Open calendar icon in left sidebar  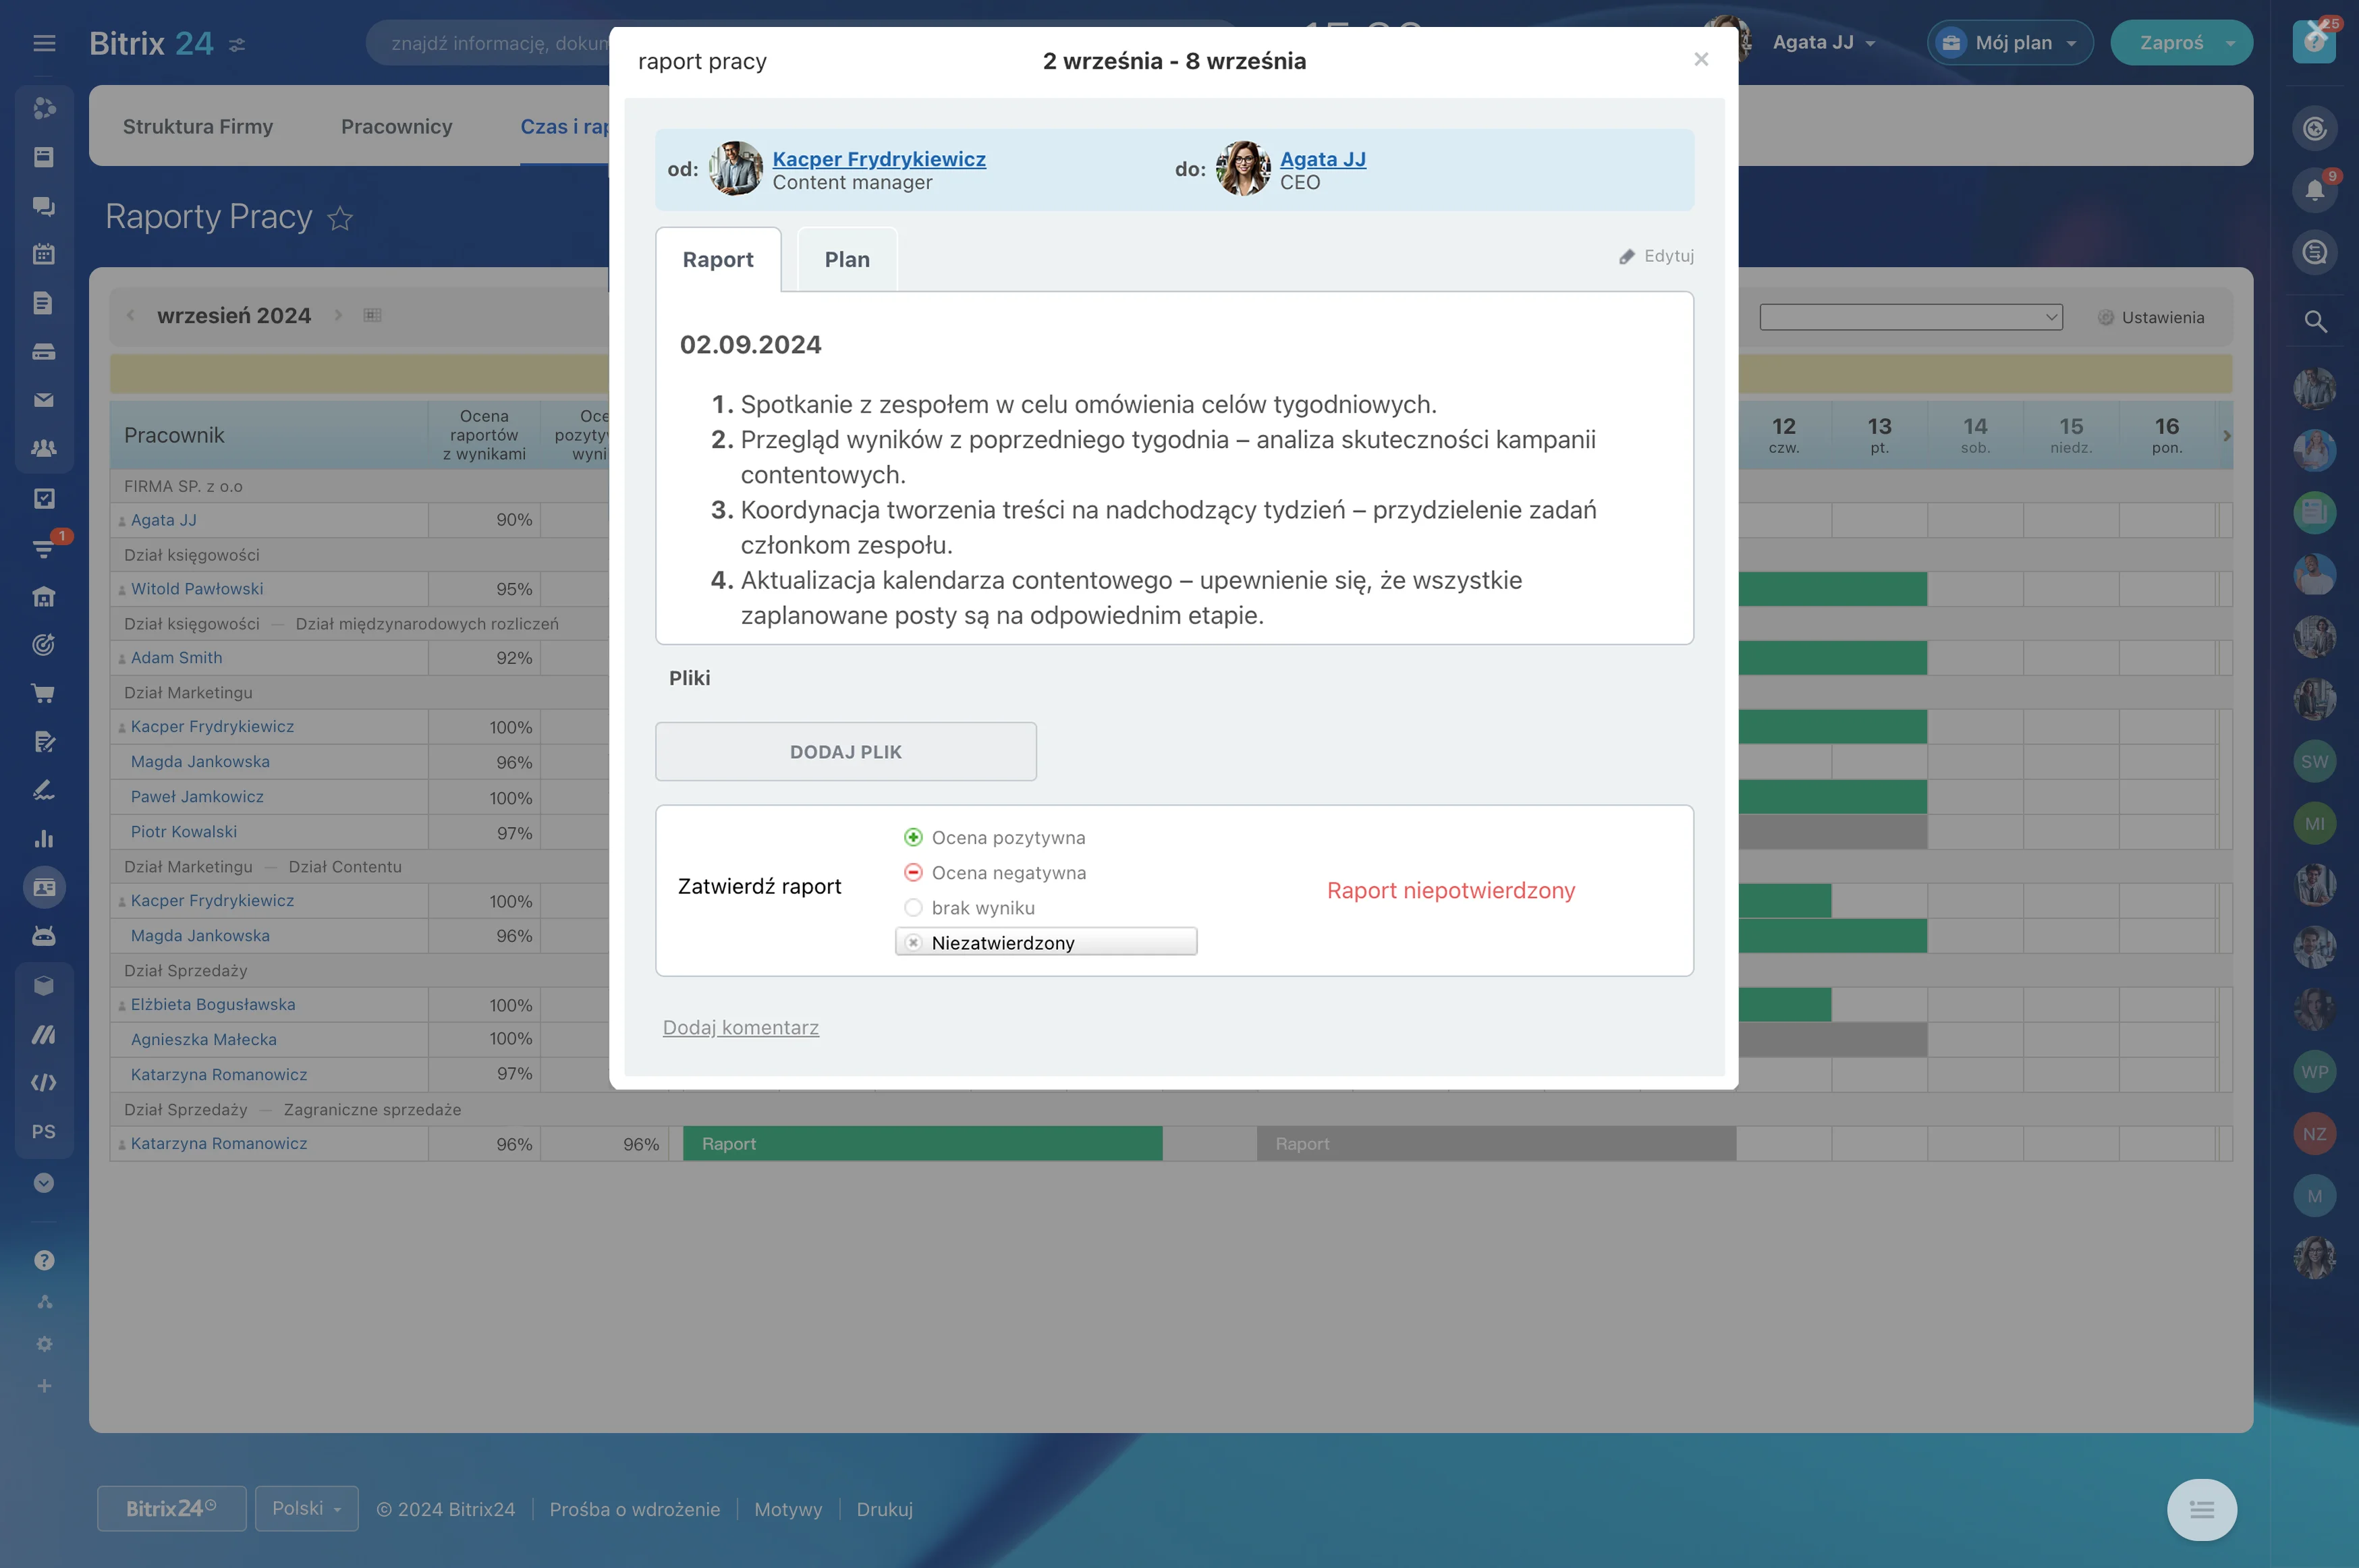coord(43,254)
